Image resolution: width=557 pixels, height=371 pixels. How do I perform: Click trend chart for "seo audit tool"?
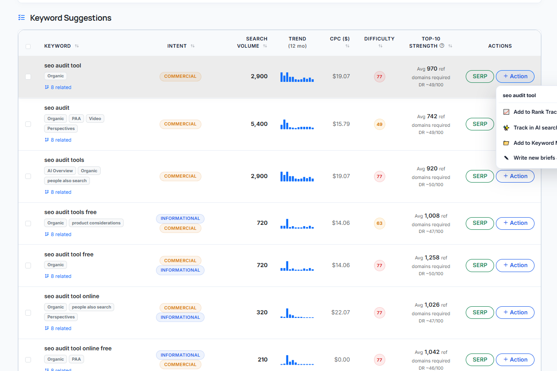click(297, 76)
